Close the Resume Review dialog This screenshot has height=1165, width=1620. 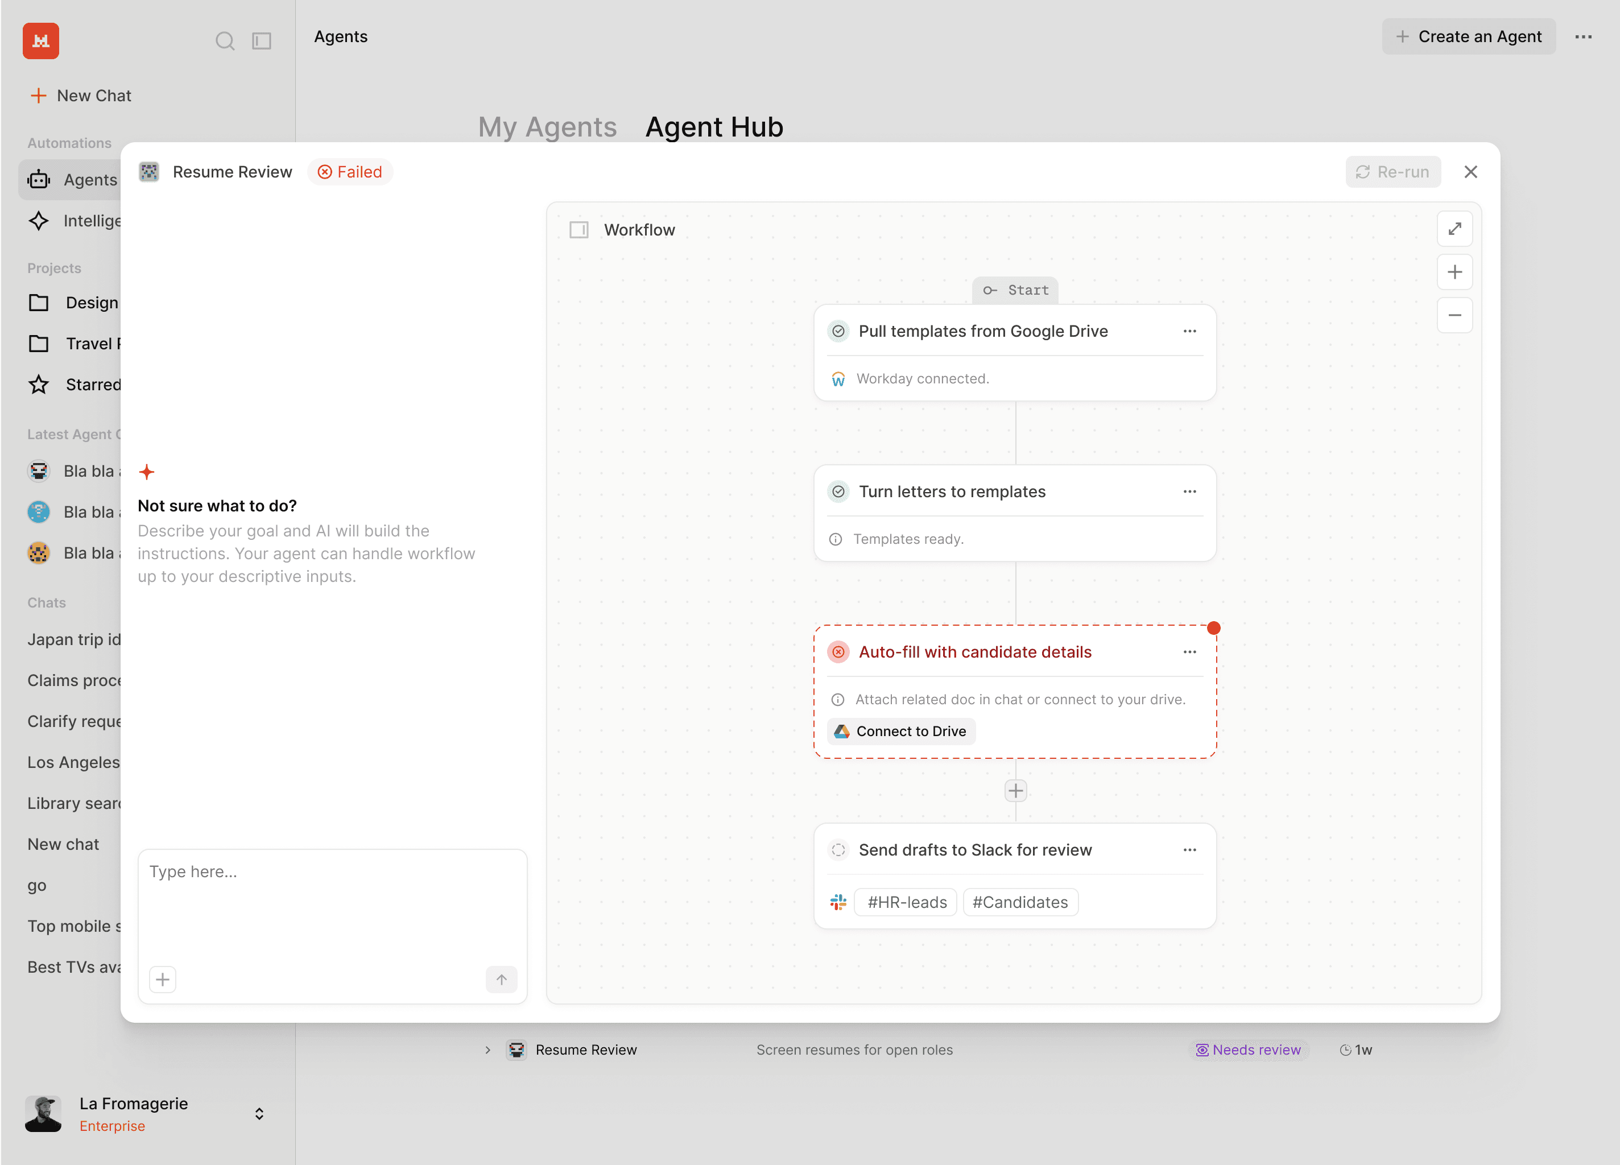pyautogui.click(x=1470, y=171)
